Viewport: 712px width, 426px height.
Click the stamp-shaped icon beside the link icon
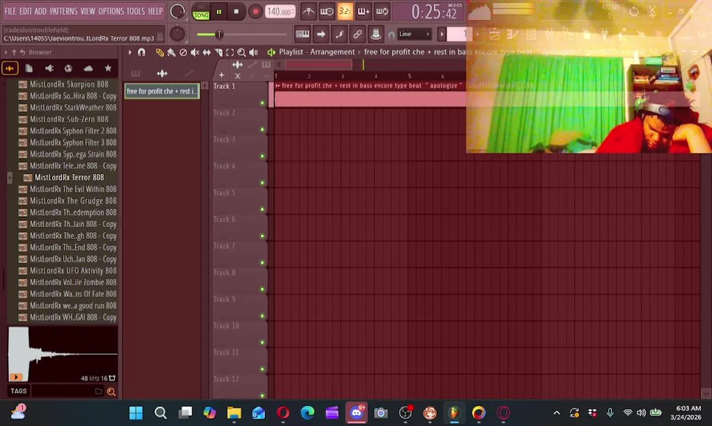pyautogui.click(x=376, y=34)
